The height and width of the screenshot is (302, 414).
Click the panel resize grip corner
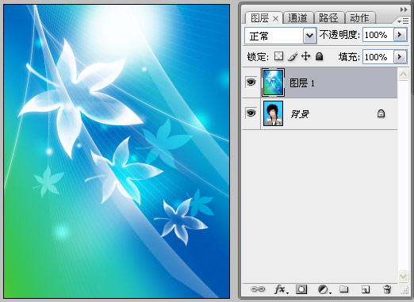(405, 291)
